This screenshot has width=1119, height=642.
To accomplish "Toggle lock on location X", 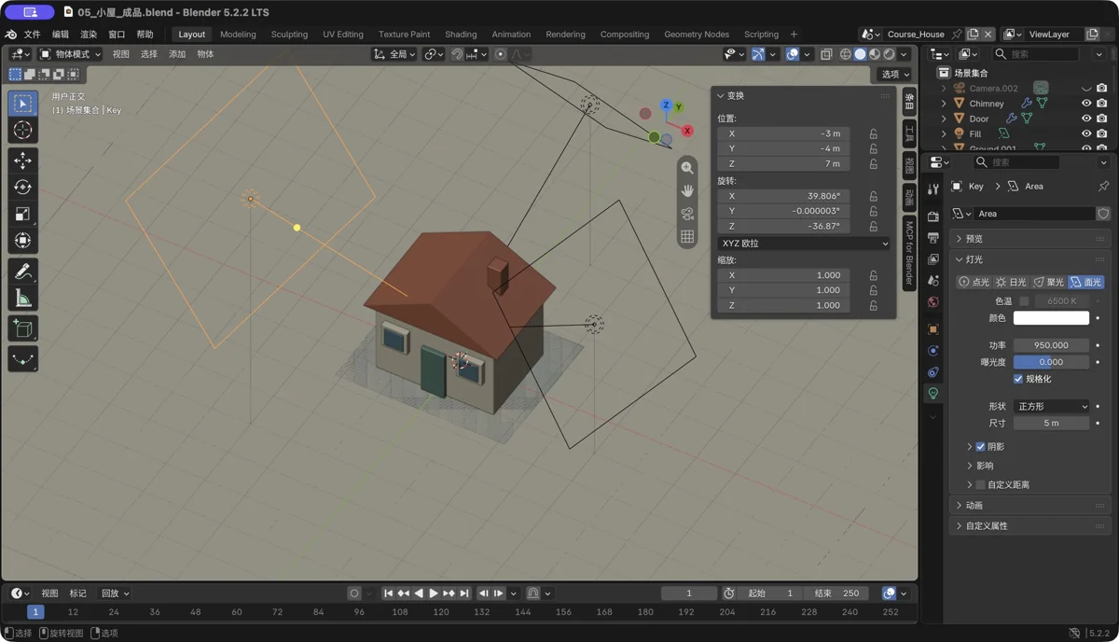I will [x=874, y=133].
